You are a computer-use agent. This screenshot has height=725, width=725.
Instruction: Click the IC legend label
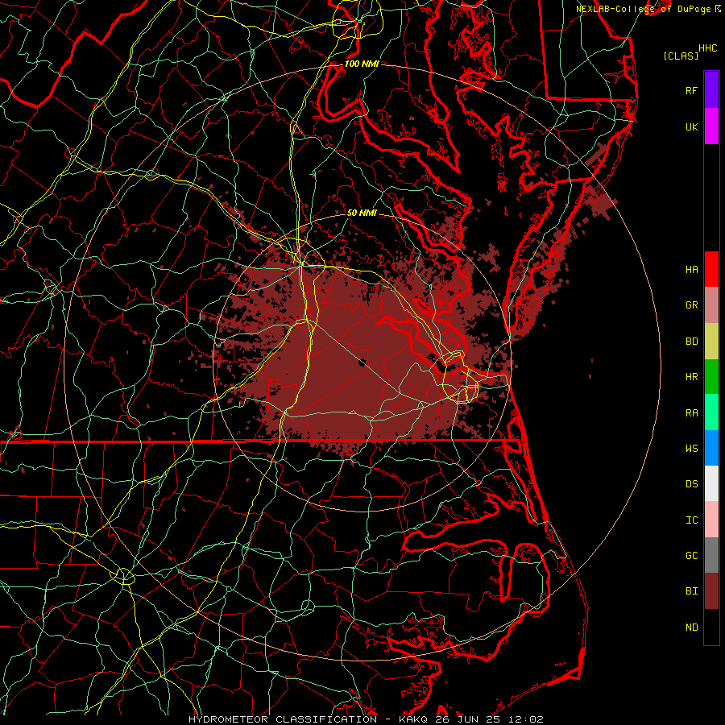pyautogui.click(x=691, y=520)
